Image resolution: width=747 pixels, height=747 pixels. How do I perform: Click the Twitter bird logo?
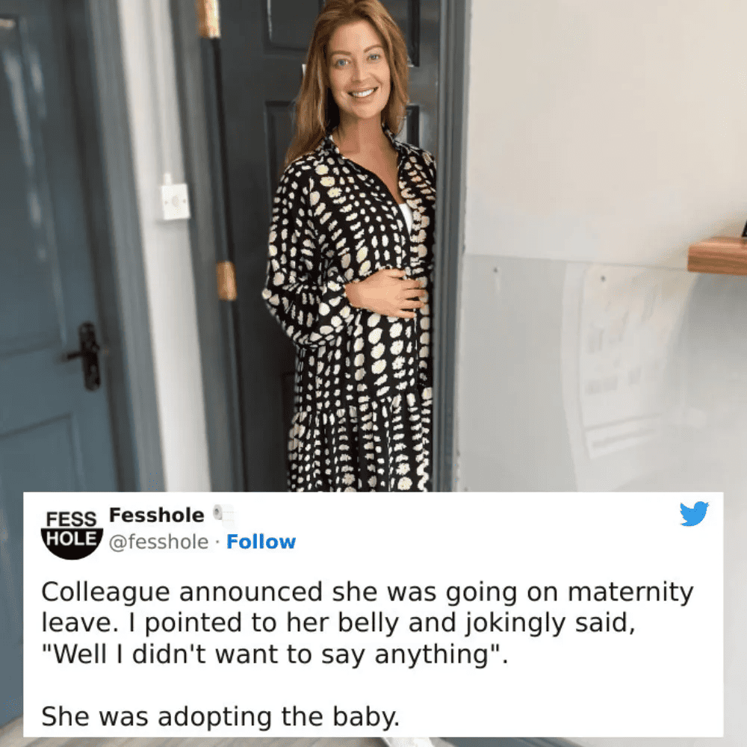point(694,513)
